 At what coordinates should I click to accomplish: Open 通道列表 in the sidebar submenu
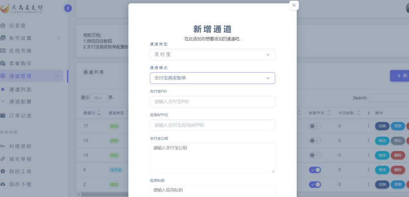(20, 90)
